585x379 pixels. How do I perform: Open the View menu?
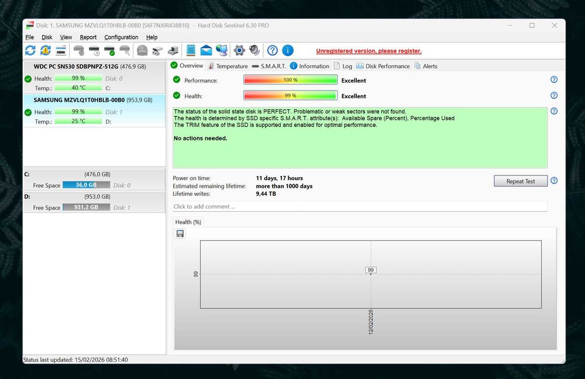[66, 37]
